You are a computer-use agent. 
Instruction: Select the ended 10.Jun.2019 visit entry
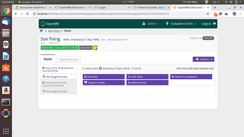point(58,87)
